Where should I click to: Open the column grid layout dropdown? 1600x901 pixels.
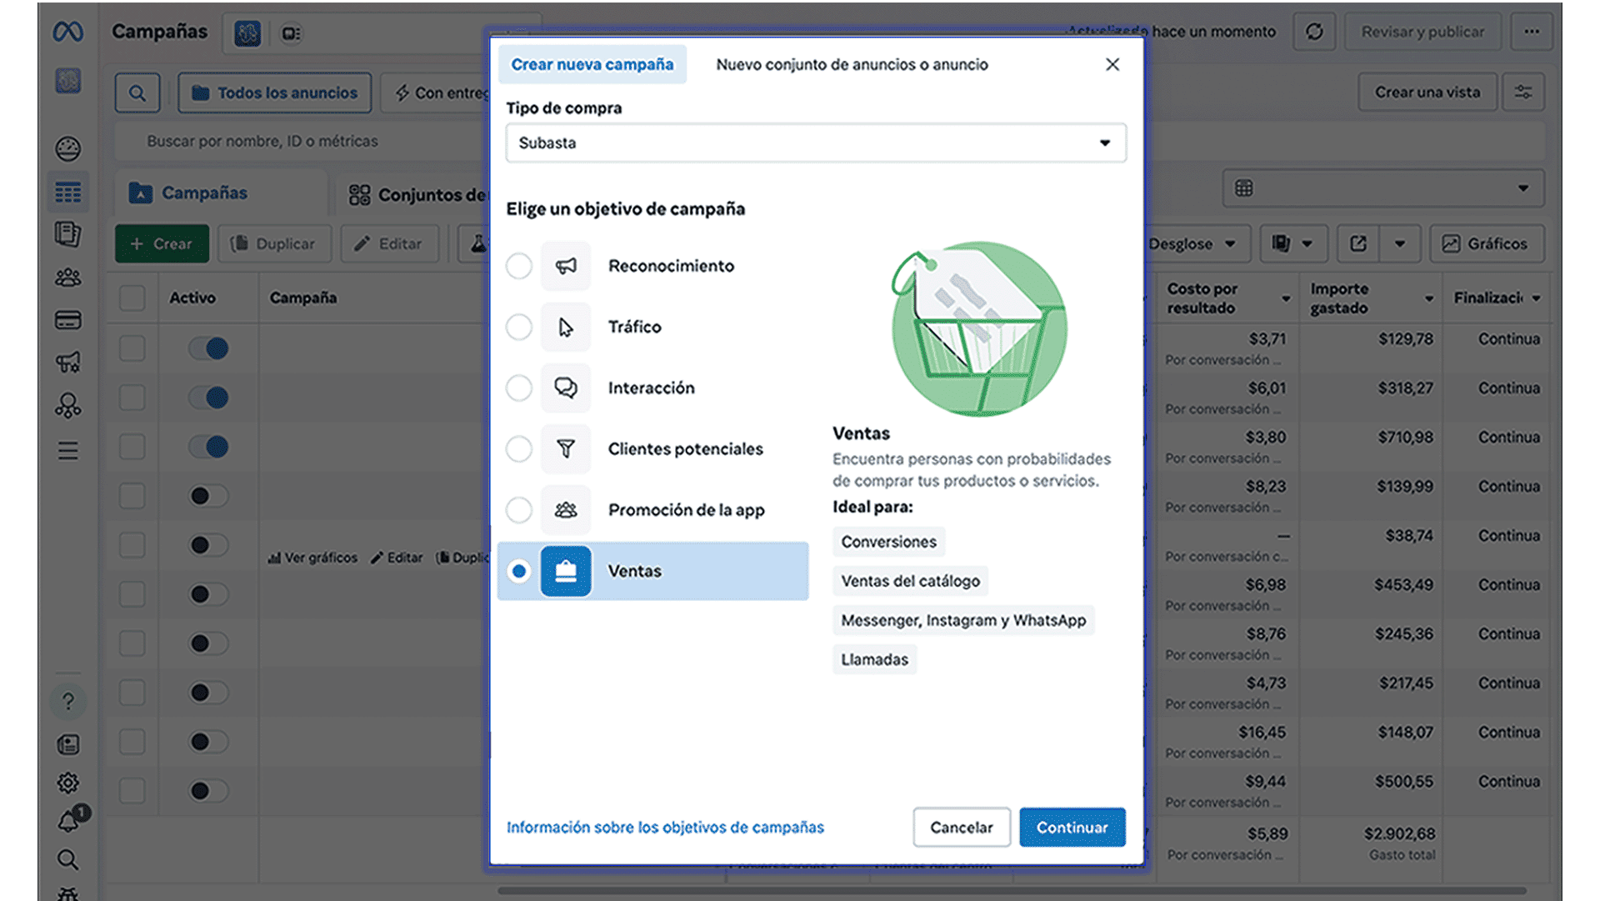click(x=1383, y=188)
